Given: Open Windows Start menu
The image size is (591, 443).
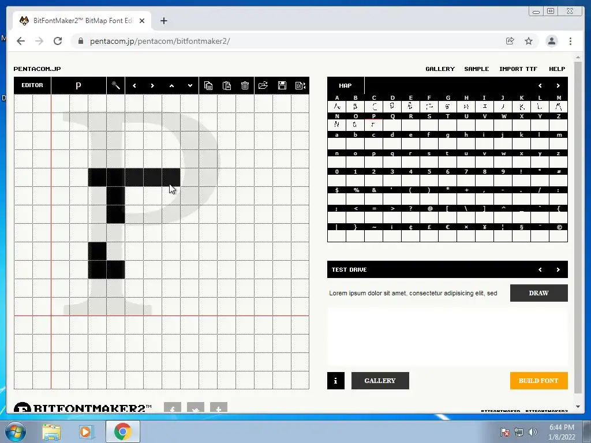Looking at the screenshot, I should coord(16,431).
